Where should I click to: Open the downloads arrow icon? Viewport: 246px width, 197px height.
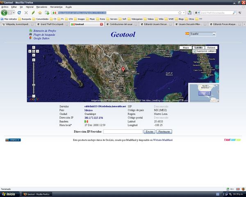[189, 13]
